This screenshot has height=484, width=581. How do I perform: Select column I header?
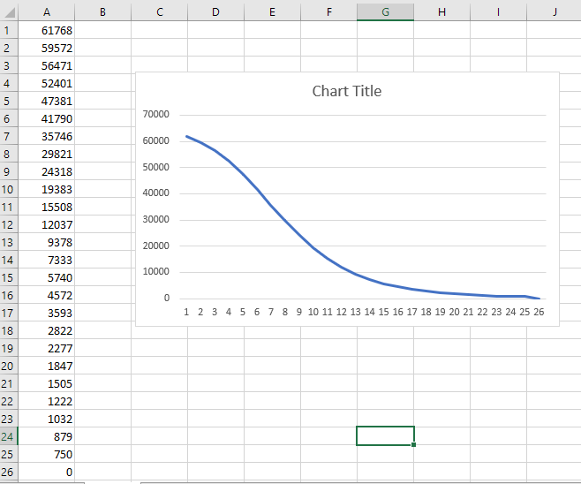(x=498, y=12)
